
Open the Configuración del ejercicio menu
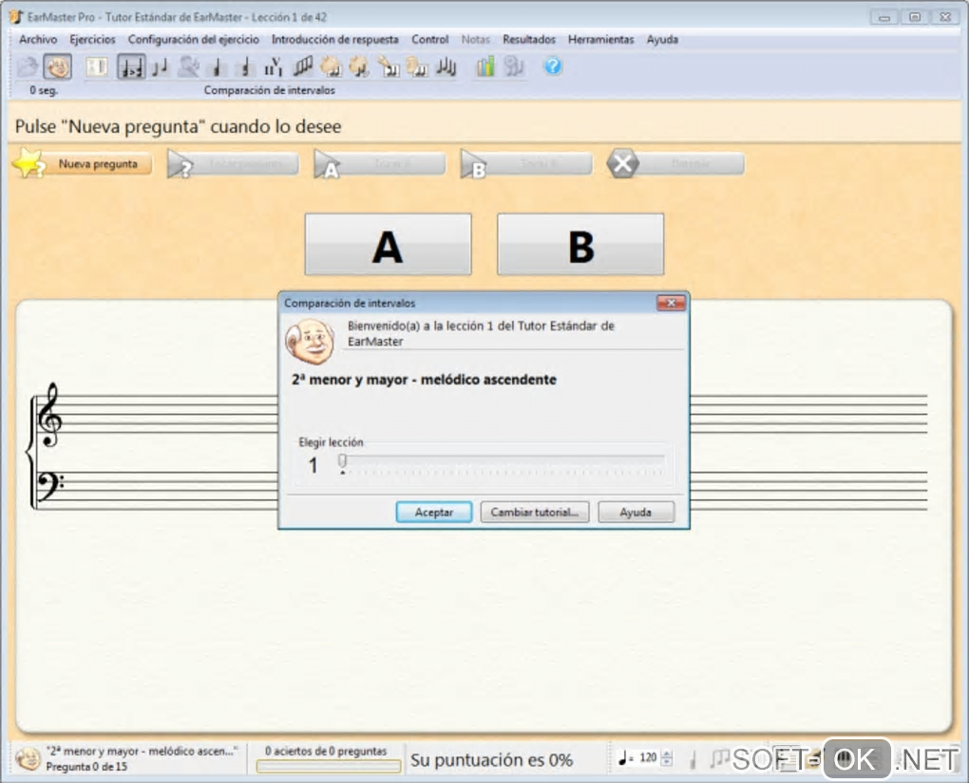(x=194, y=40)
